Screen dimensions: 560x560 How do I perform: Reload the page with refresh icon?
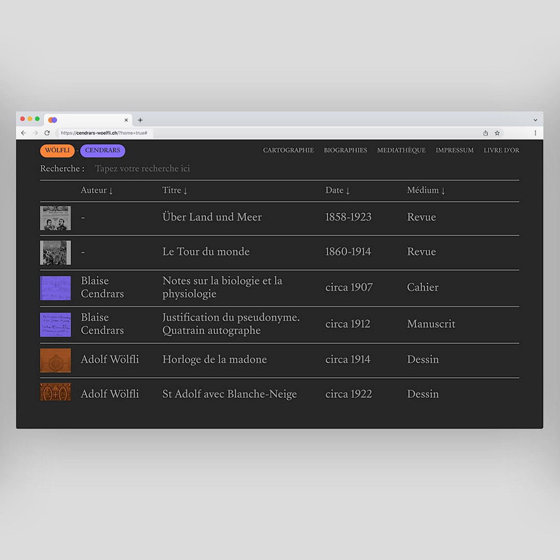click(x=47, y=133)
